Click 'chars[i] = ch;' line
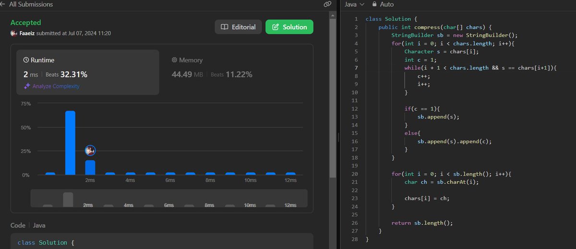 click(x=427, y=199)
